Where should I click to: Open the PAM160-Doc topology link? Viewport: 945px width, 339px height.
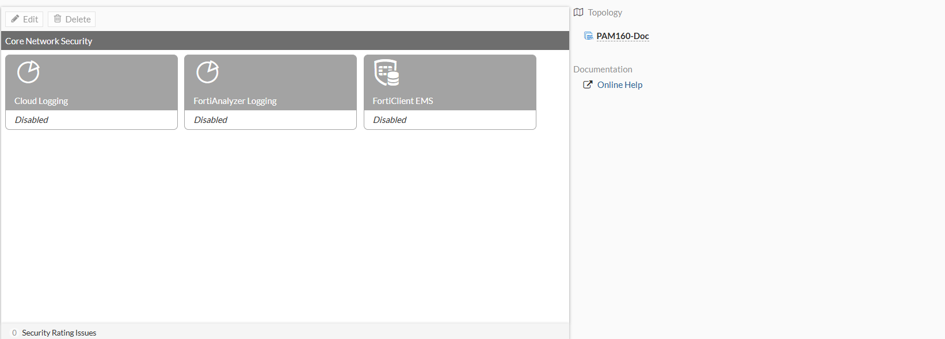pos(623,36)
